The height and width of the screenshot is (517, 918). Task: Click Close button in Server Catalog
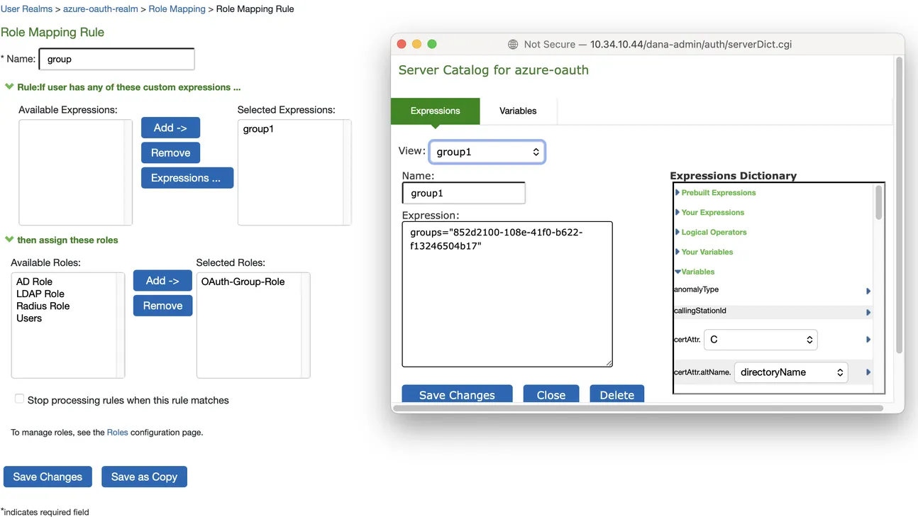click(551, 394)
